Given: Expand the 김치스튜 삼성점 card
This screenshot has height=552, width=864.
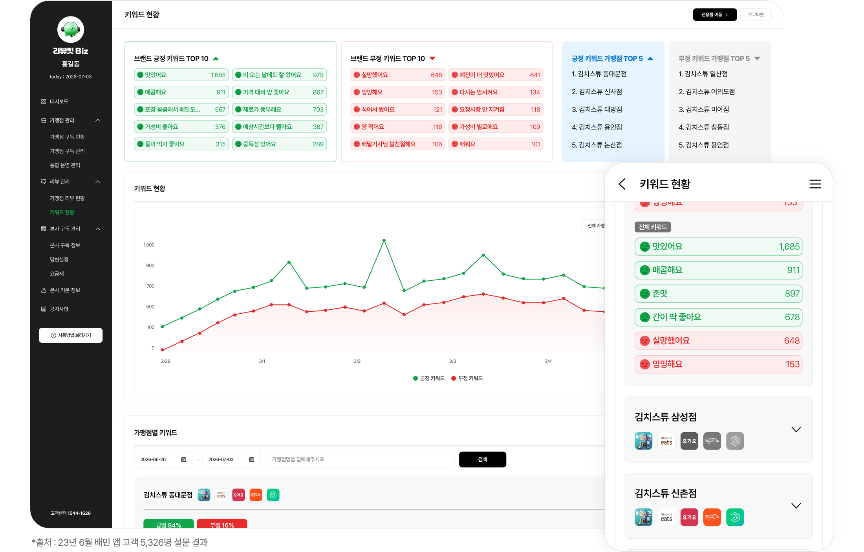Looking at the screenshot, I should 796,430.
